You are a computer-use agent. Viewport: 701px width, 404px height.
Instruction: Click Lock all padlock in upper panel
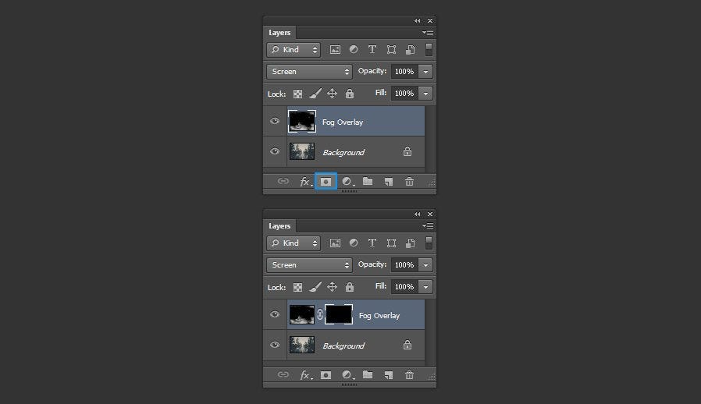click(350, 94)
